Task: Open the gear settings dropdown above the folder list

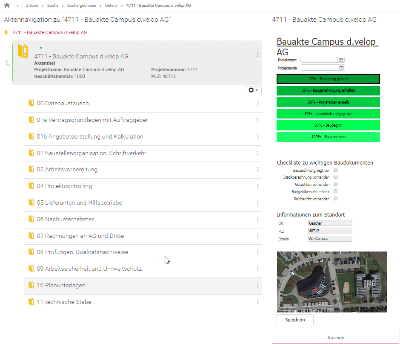Action: tap(253, 90)
